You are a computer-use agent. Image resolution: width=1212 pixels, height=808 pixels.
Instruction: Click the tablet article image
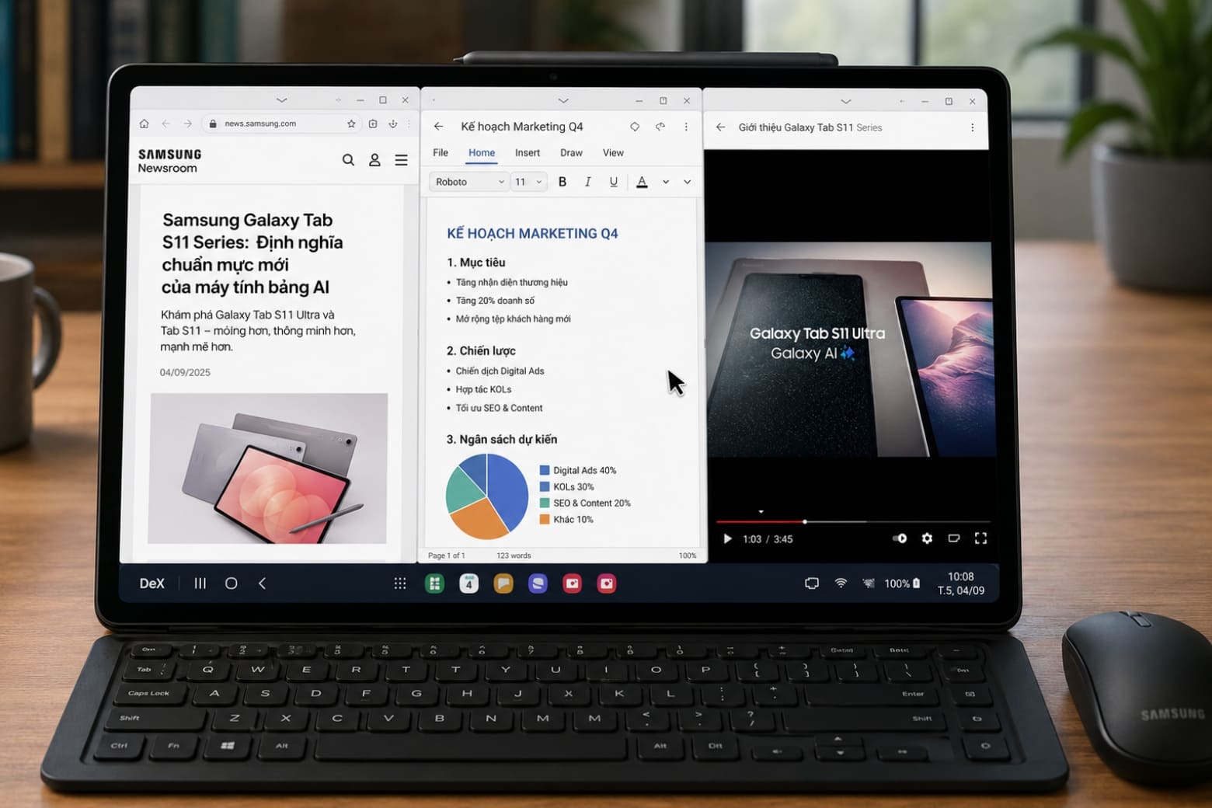[x=268, y=468]
